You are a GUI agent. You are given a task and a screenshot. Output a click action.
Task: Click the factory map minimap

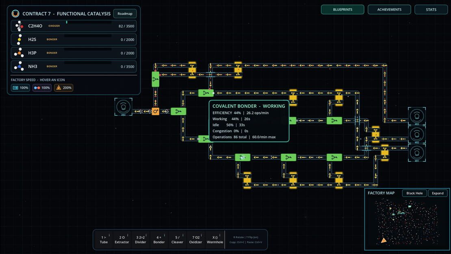tap(407, 223)
